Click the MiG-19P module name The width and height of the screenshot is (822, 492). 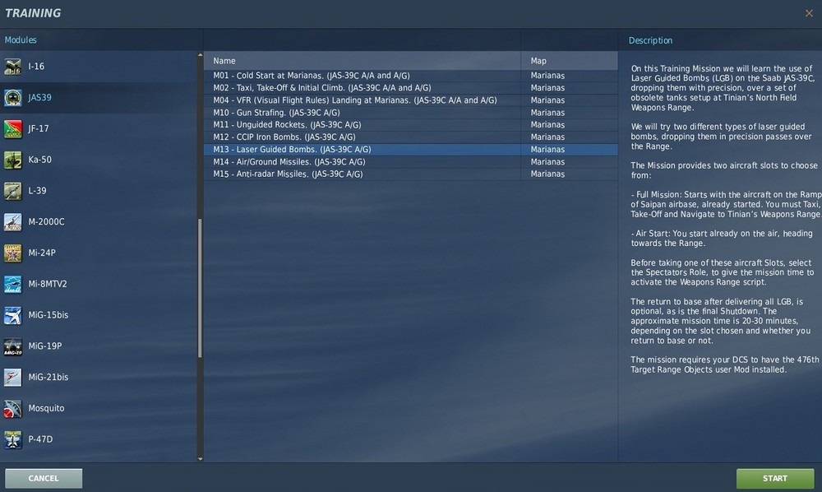[45, 346]
